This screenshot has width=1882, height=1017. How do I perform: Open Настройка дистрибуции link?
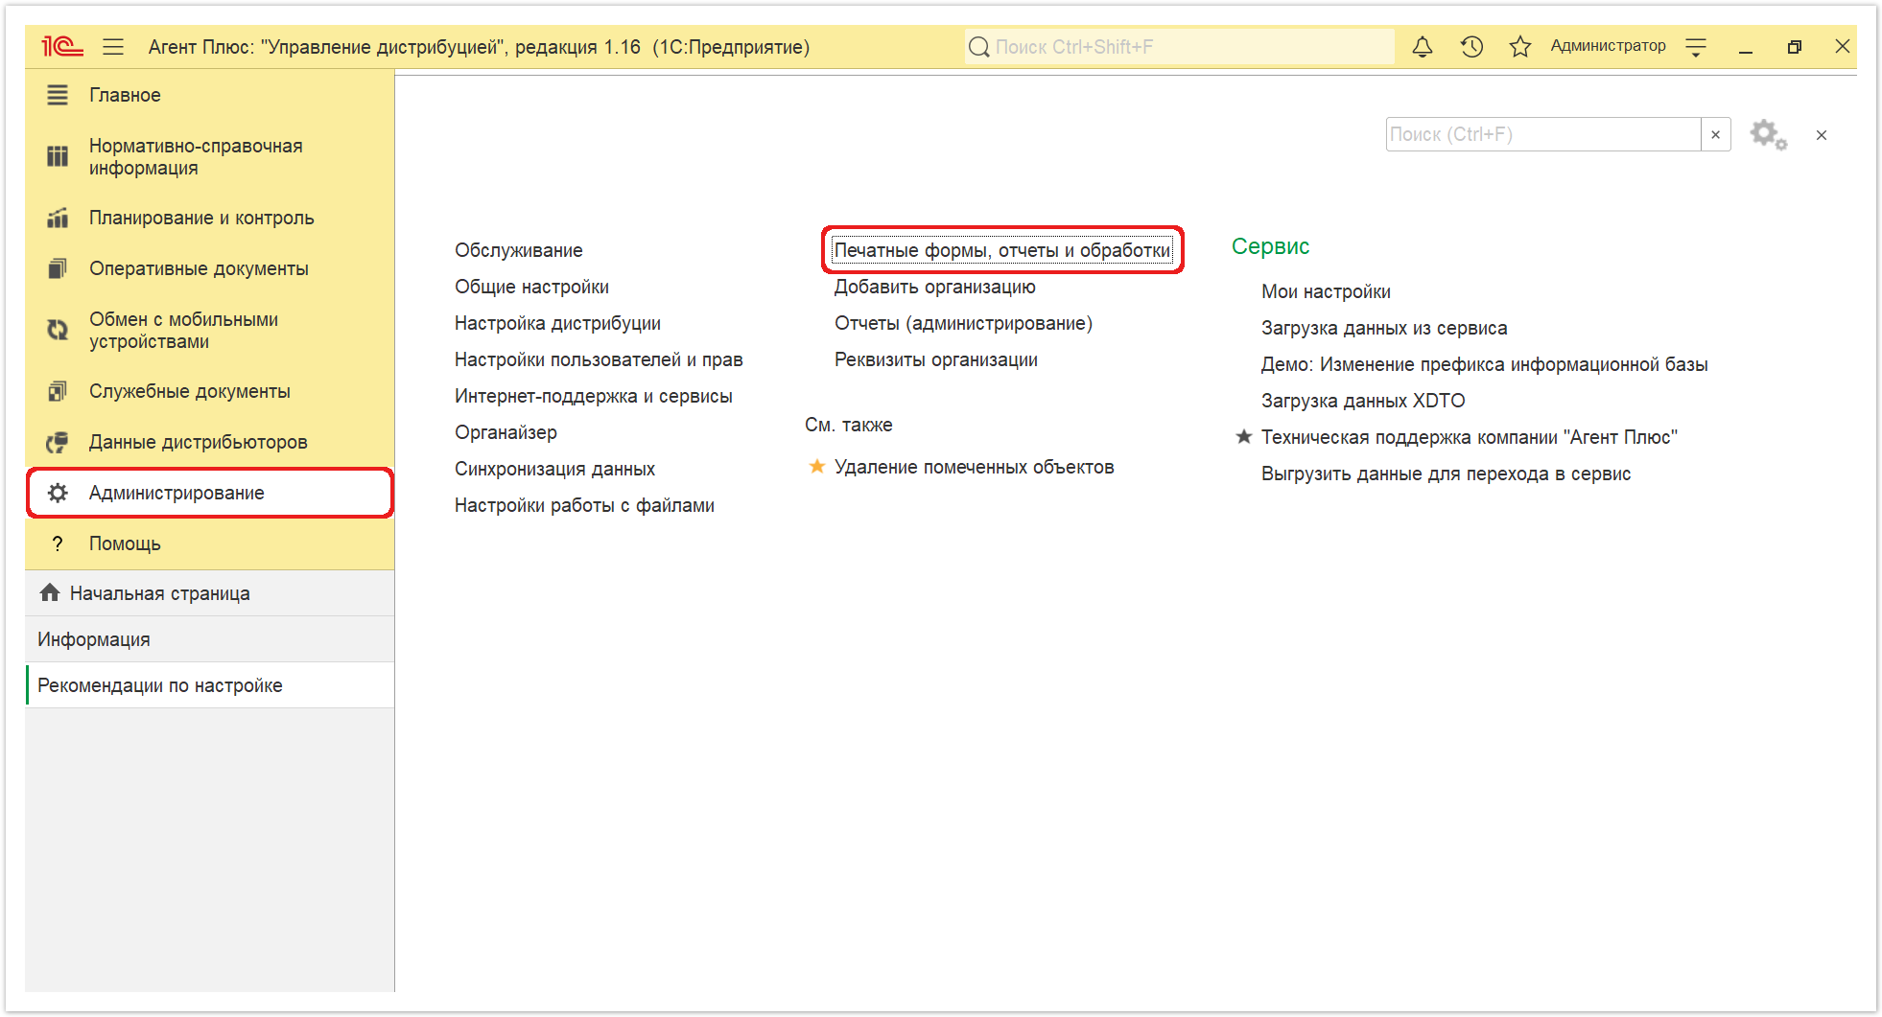tap(557, 323)
